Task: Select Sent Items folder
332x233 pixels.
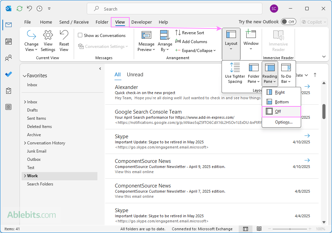Action: [36, 118]
